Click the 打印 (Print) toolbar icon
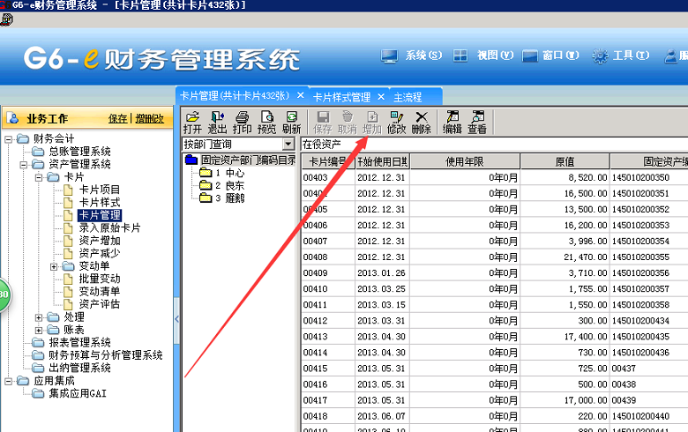This screenshot has width=688, height=432. (242, 122)
